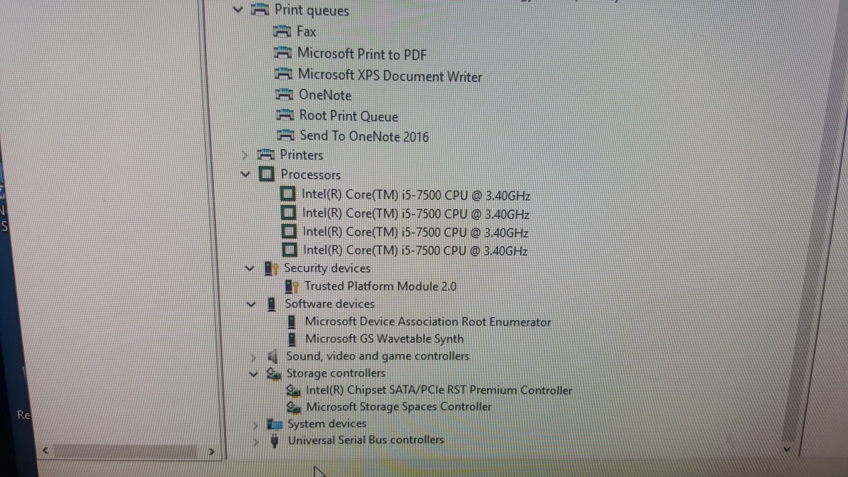Click the horizontal scrollbar left arrow
848x477 pixels.
45,449
